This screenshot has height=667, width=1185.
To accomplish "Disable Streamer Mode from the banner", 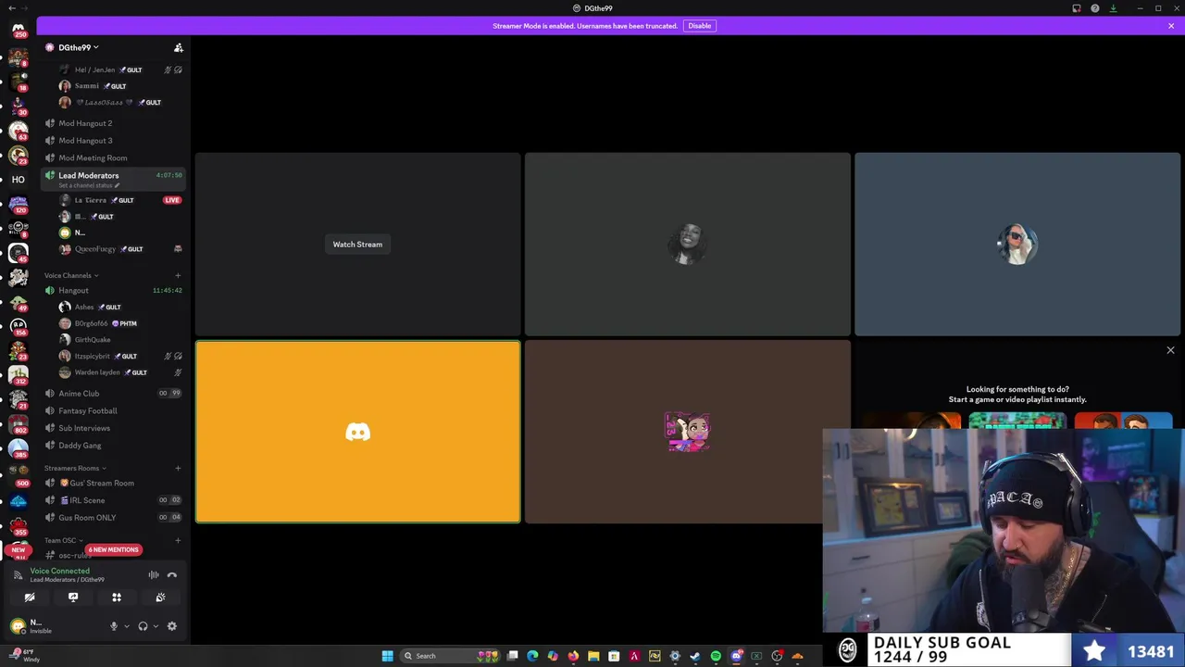I will coord(699,26).
